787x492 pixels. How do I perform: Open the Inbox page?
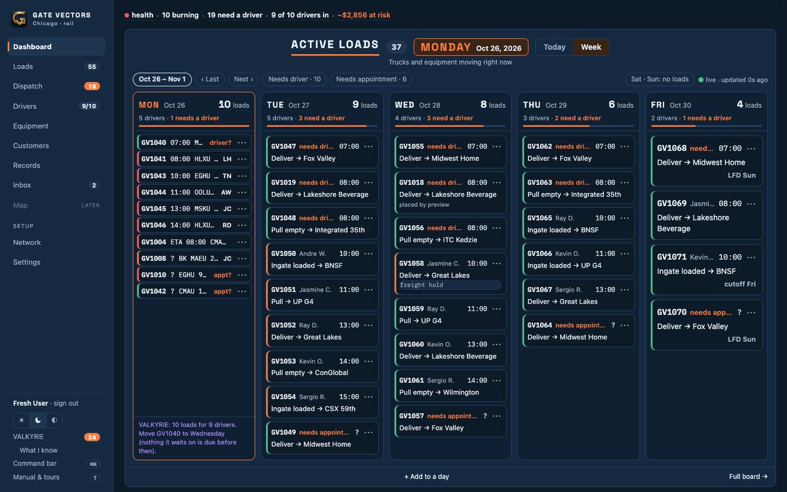tap(56, 185)
